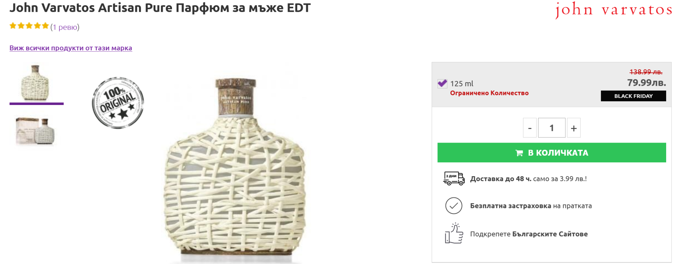The width and height of the screenshot is (688, 264).
Task: Click the five-star rating
Action: point(29,26)
